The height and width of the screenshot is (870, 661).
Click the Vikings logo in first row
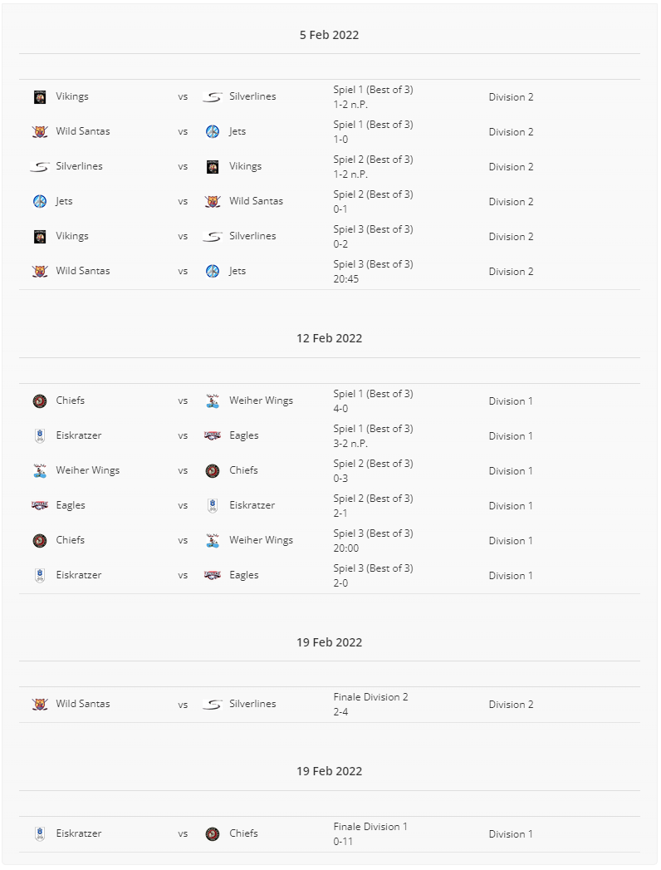[x=40, y=97]
